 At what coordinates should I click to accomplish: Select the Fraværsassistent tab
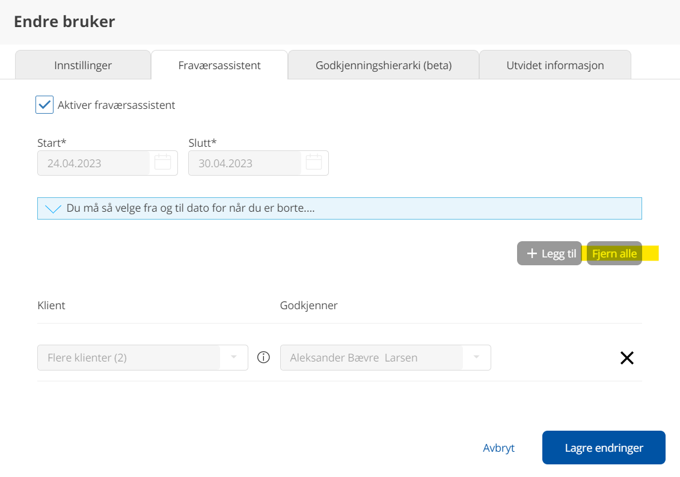pyautogui.click(x=219, y=66)
